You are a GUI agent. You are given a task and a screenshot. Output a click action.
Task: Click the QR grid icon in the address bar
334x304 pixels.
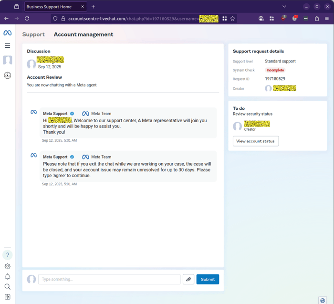coord(225,19)
